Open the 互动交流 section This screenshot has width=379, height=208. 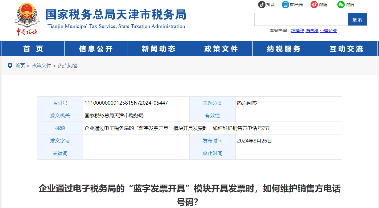click(346, 48)
